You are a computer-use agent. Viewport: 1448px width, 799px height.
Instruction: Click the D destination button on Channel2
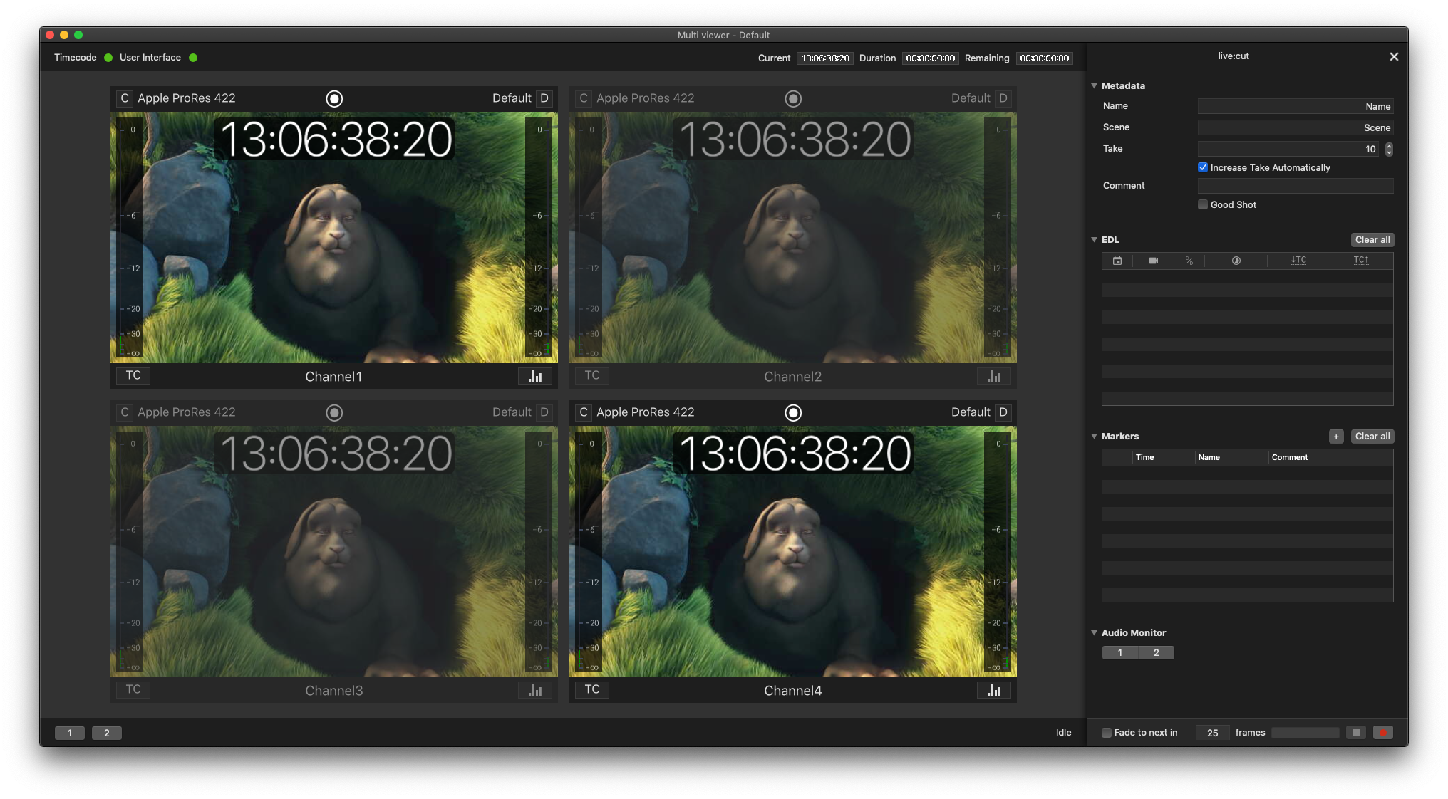tap(1003, 98)
